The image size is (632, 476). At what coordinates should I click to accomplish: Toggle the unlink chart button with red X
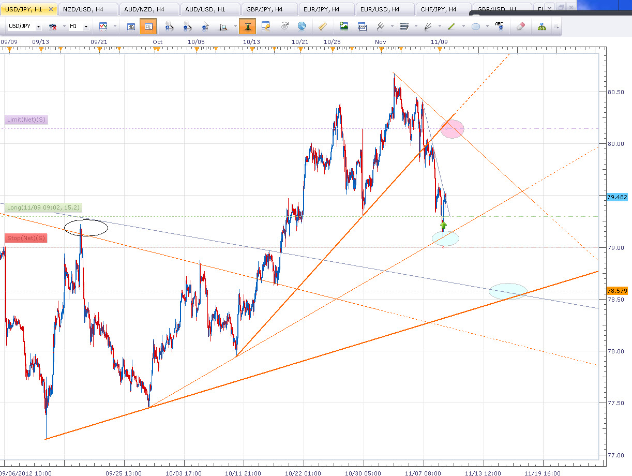point(53,26)
